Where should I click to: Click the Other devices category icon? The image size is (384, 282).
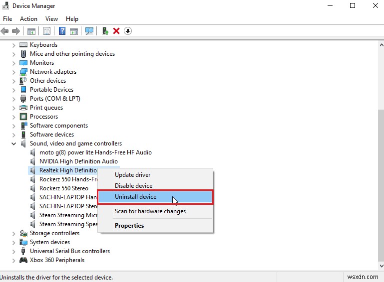(x=23, y=81)
